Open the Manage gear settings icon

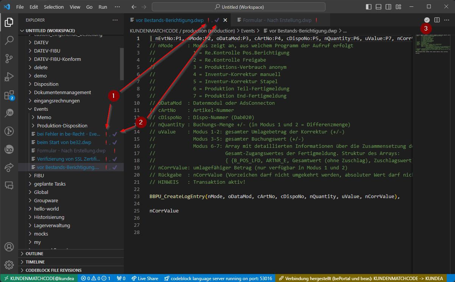point(9,265)
